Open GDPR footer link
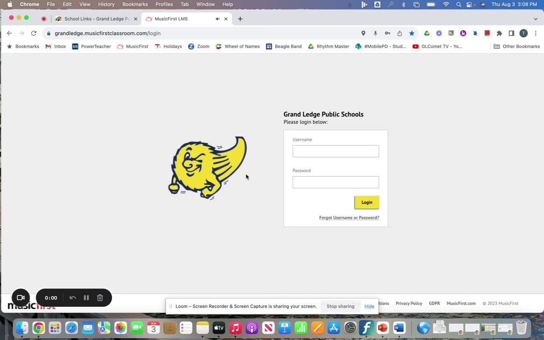This screenshot has height=340, width=544. [x=434, y=303]
